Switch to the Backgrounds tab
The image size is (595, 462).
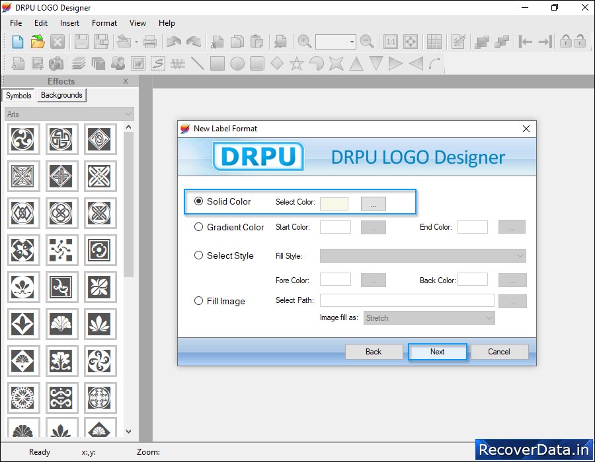(x=61, y=95)
